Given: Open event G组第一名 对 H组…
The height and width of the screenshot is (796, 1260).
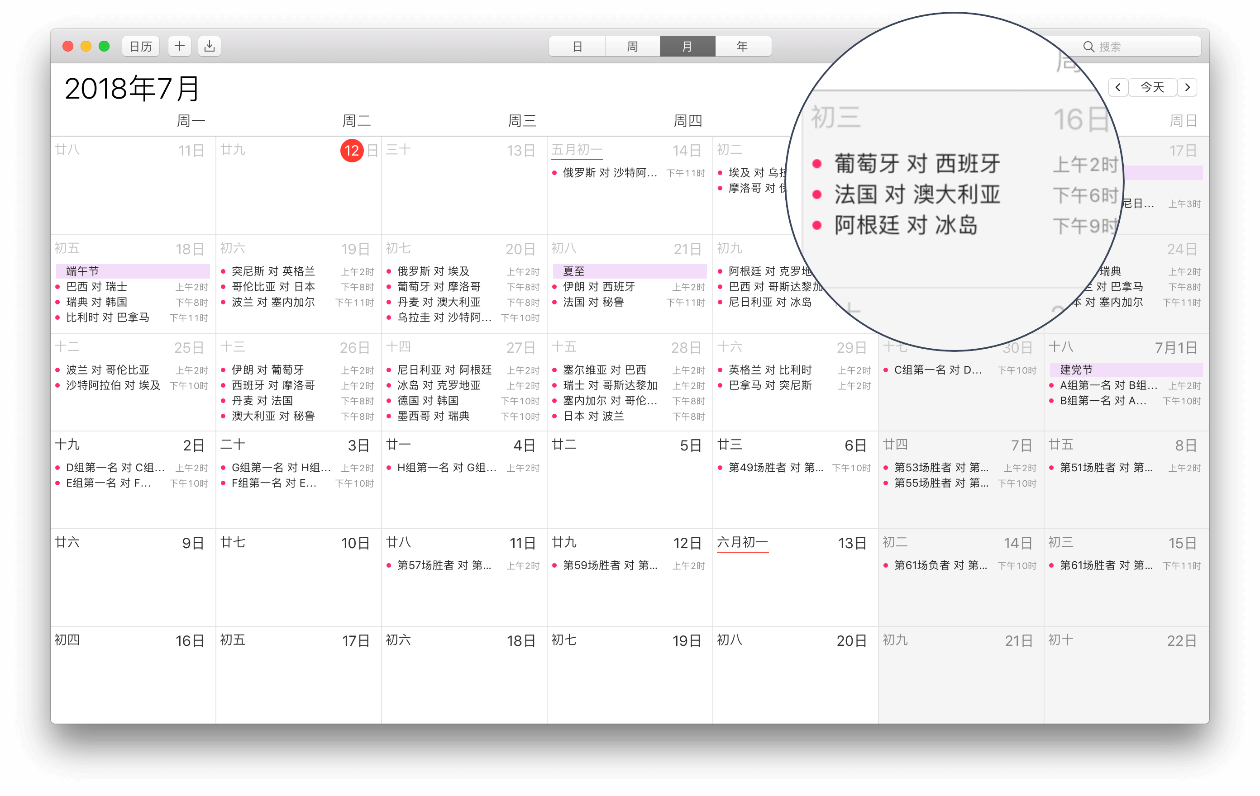Looking at the screenshot, I should (x=297, y=468).
